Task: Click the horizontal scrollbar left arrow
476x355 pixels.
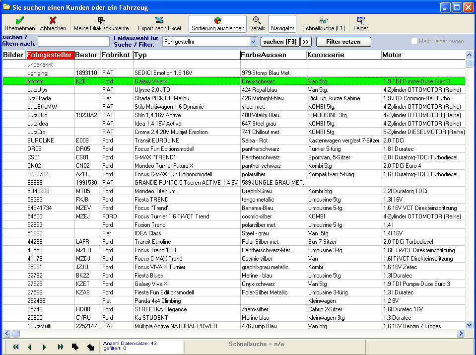Action: (6, 334)
